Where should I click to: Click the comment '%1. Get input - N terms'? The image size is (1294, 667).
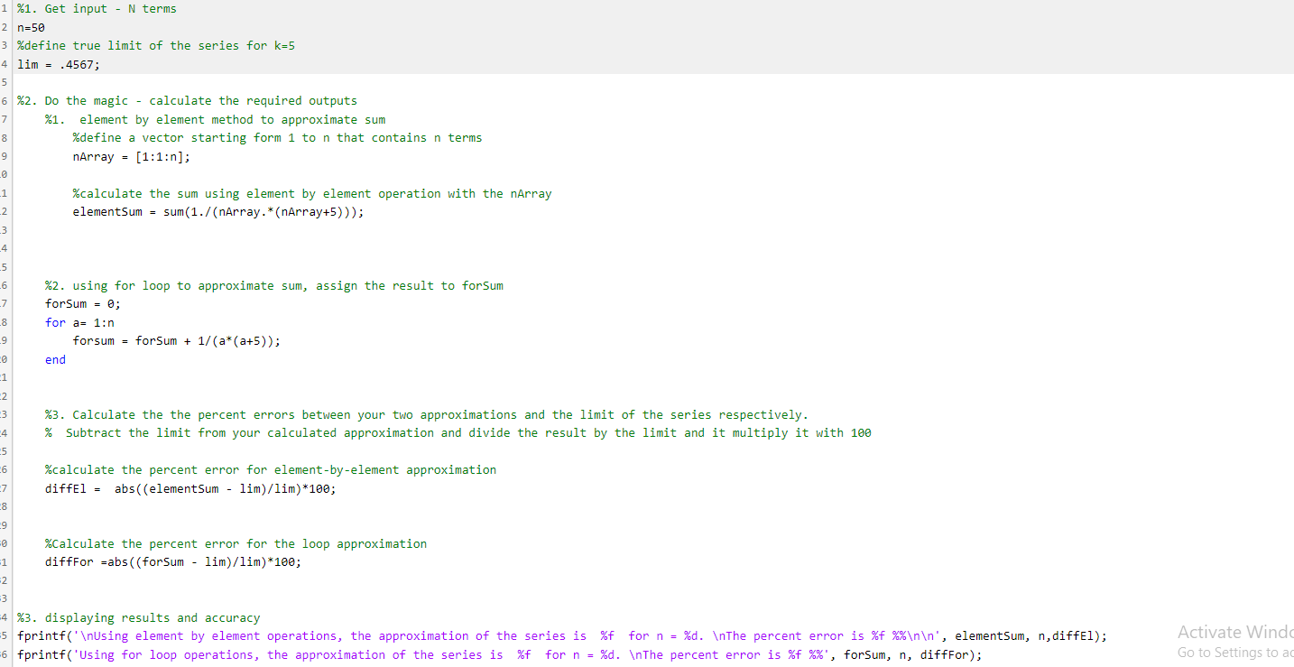pos(97,8)
